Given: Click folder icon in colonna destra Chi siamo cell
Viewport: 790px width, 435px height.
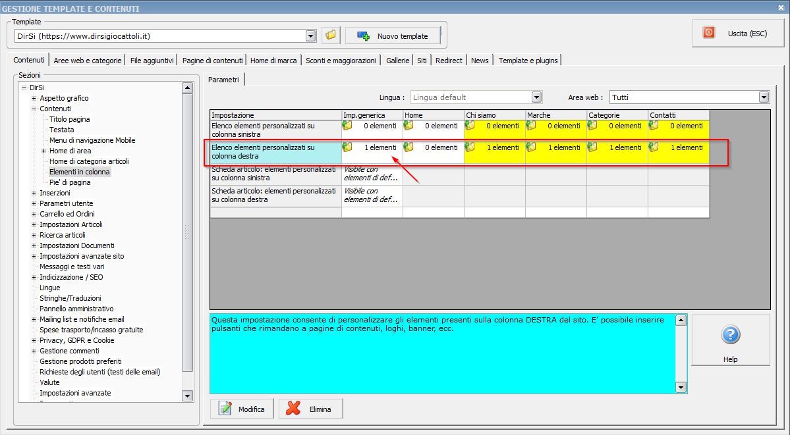Looking at the screenshot, I should 470,147.
